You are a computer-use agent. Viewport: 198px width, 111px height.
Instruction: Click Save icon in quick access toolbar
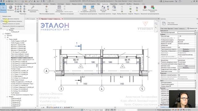pyautogui.click(x=9, y=1)
